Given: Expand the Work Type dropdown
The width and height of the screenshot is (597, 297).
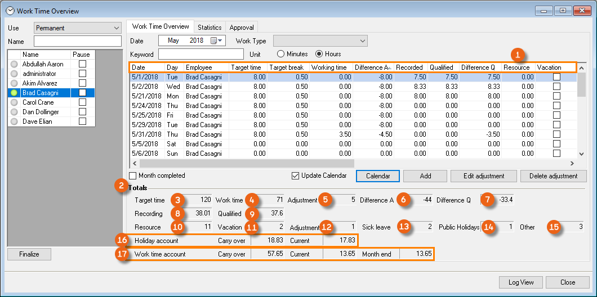Looking at the screenshot, I should [x=362, y=40].
